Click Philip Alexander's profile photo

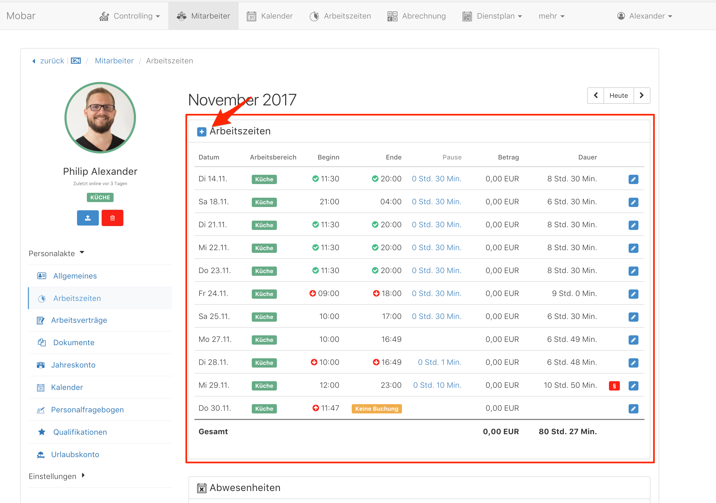[100, 118]
